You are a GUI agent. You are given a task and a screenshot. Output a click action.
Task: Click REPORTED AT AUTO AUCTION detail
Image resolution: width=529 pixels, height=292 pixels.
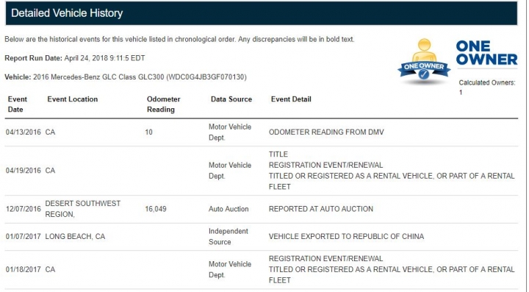click(321, 209)
